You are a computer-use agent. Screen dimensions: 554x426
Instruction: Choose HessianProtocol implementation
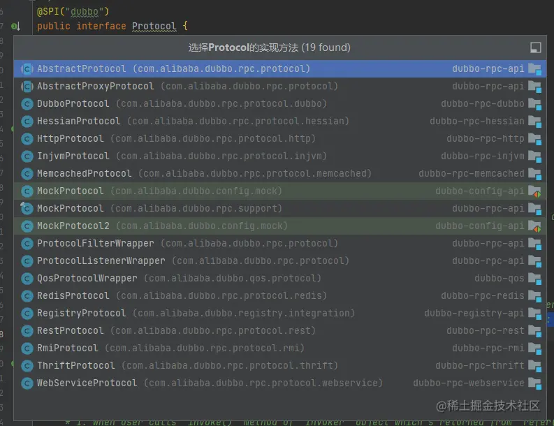tap(280, 121)
